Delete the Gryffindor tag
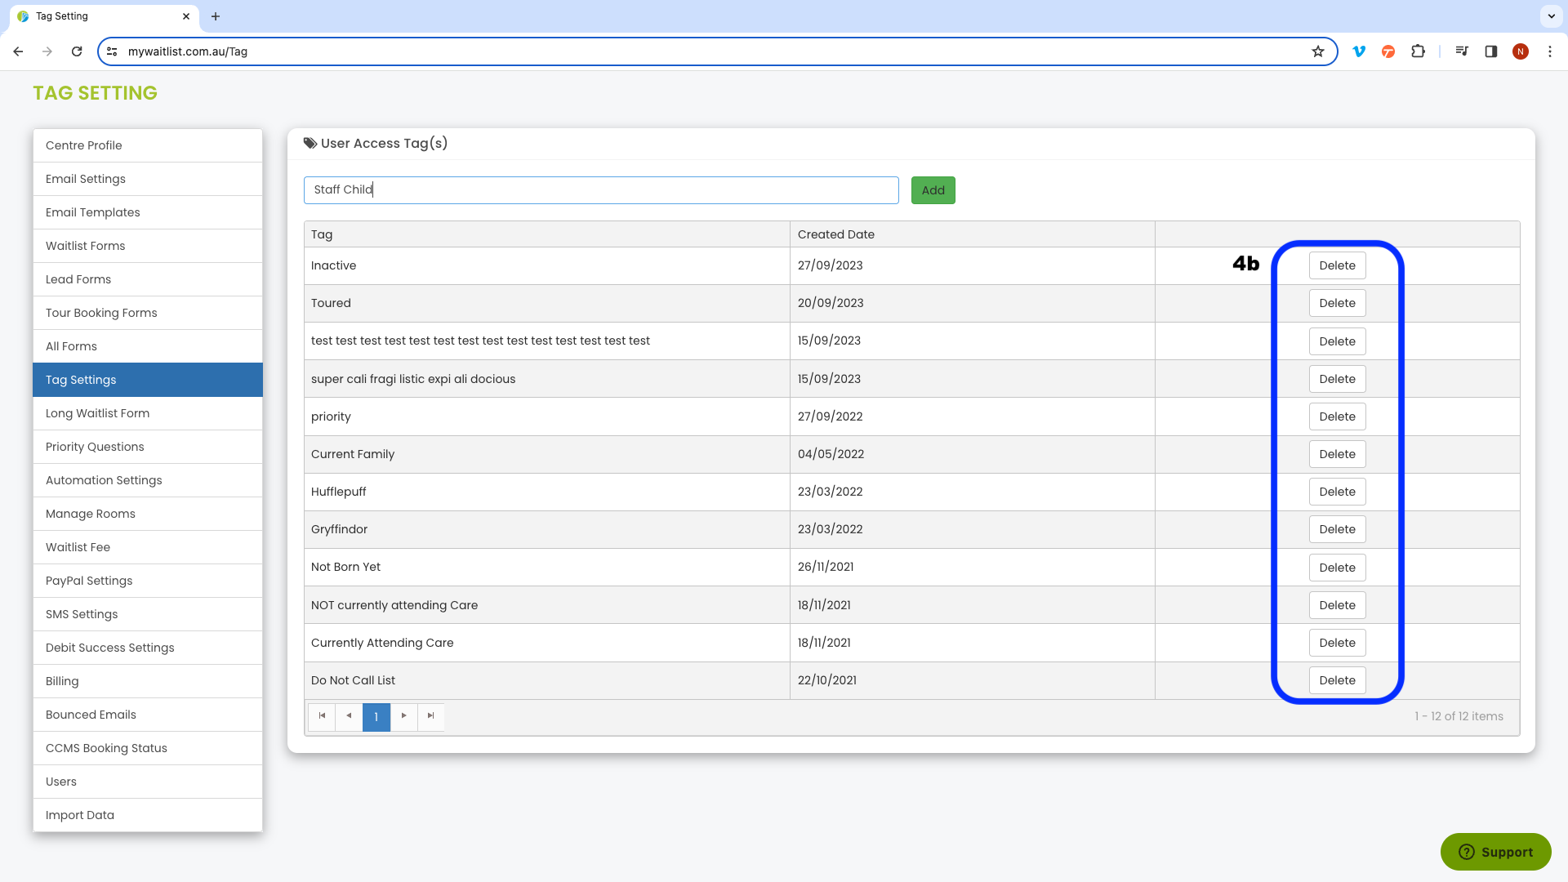 tap(1337, 529)
